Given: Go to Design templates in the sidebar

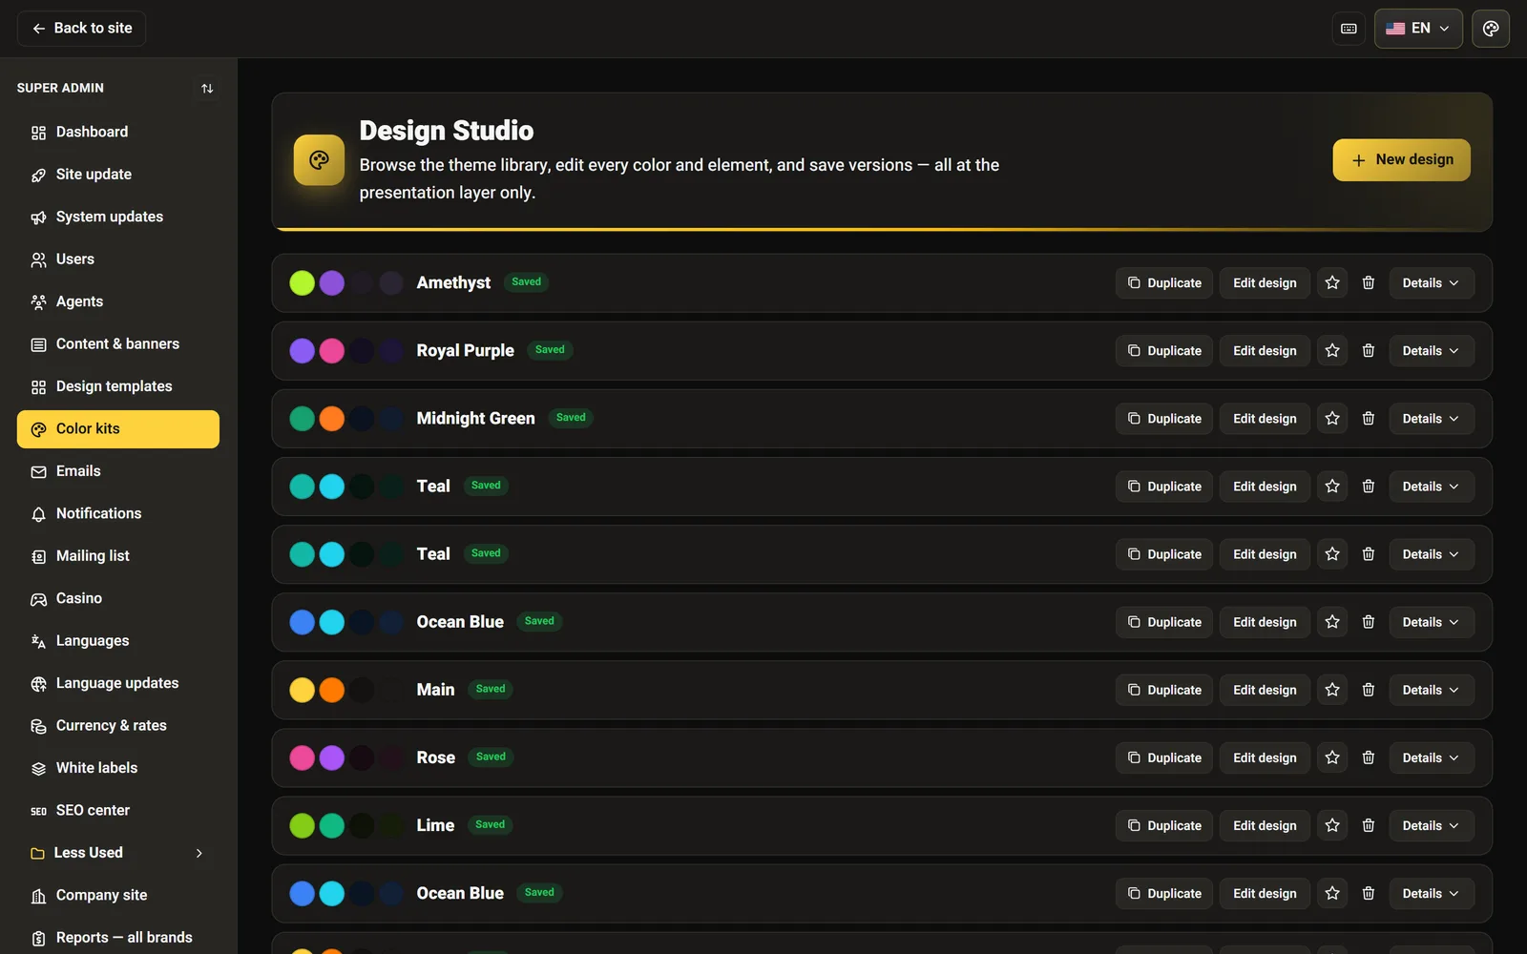Looking at the screenshot, I should pos(118,386).
